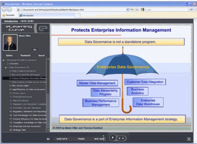
Task: Collapse the Data Governance 101 section
Action: [6, 68]
